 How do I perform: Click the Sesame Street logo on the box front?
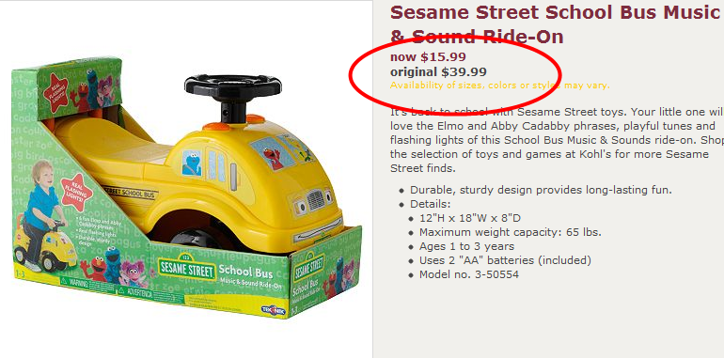coord(186,268)
